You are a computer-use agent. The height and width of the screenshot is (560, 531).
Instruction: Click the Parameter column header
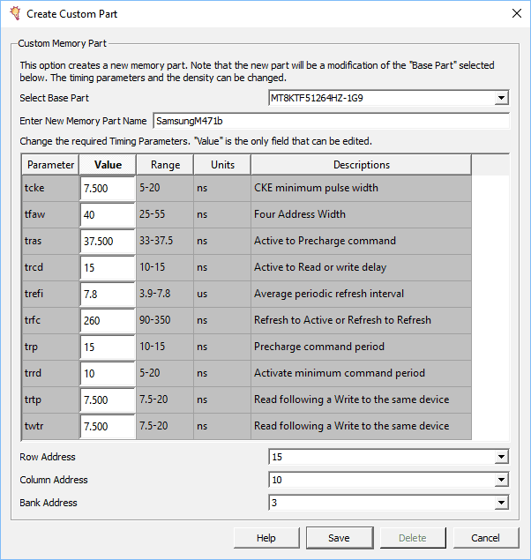(50, 165)
